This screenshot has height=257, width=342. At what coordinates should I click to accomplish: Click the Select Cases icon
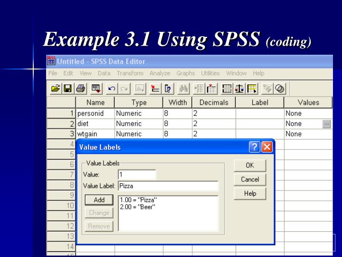coord(252,89)
